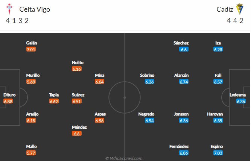Click Murillo's 5.69 rating badge
The width and height of the screenshot is (251, 161).
31,82
